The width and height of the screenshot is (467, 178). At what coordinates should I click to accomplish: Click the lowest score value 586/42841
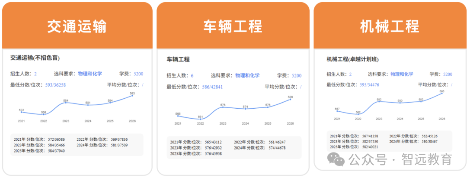tap(212, 87)
